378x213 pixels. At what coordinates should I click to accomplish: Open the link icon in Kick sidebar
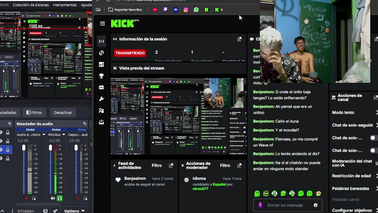click(101, 53)
